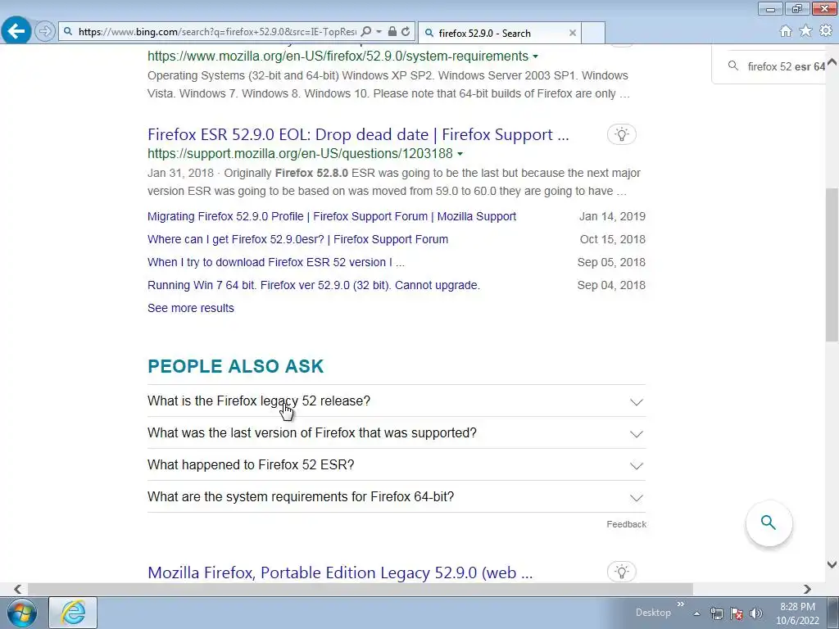This screenshot has width=839, height=629.
Task: Open the Tools gear icon
Action: (x=826, y=31)
